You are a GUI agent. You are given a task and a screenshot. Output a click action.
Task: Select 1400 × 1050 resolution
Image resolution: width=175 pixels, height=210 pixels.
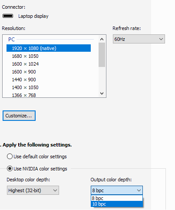pyautogui.click(x=49, y=87)
